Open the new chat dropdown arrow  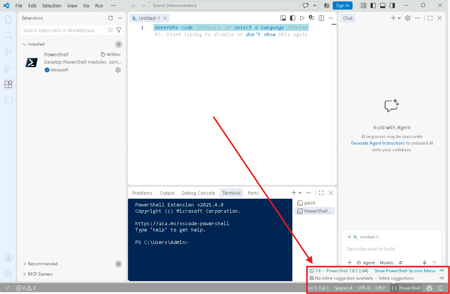399,18
